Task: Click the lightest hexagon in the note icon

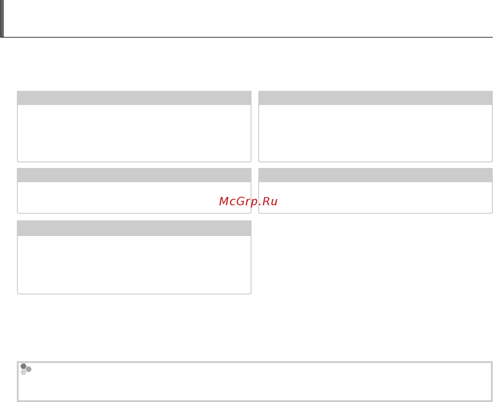Action: 23,372
